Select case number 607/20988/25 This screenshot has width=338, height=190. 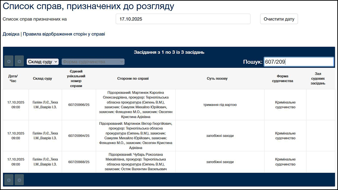(x=79, y=162)
